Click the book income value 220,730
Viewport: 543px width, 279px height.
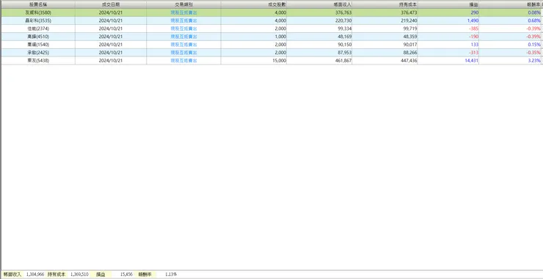point(344,21)
